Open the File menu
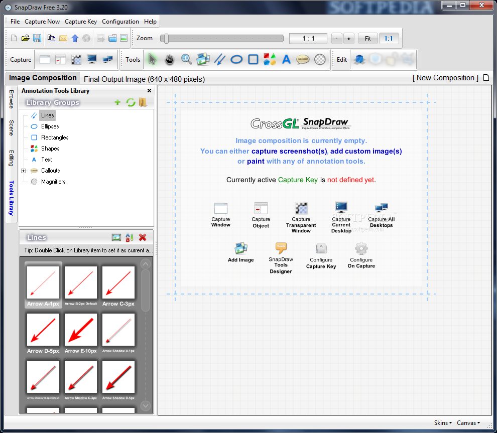 [15, 22]
